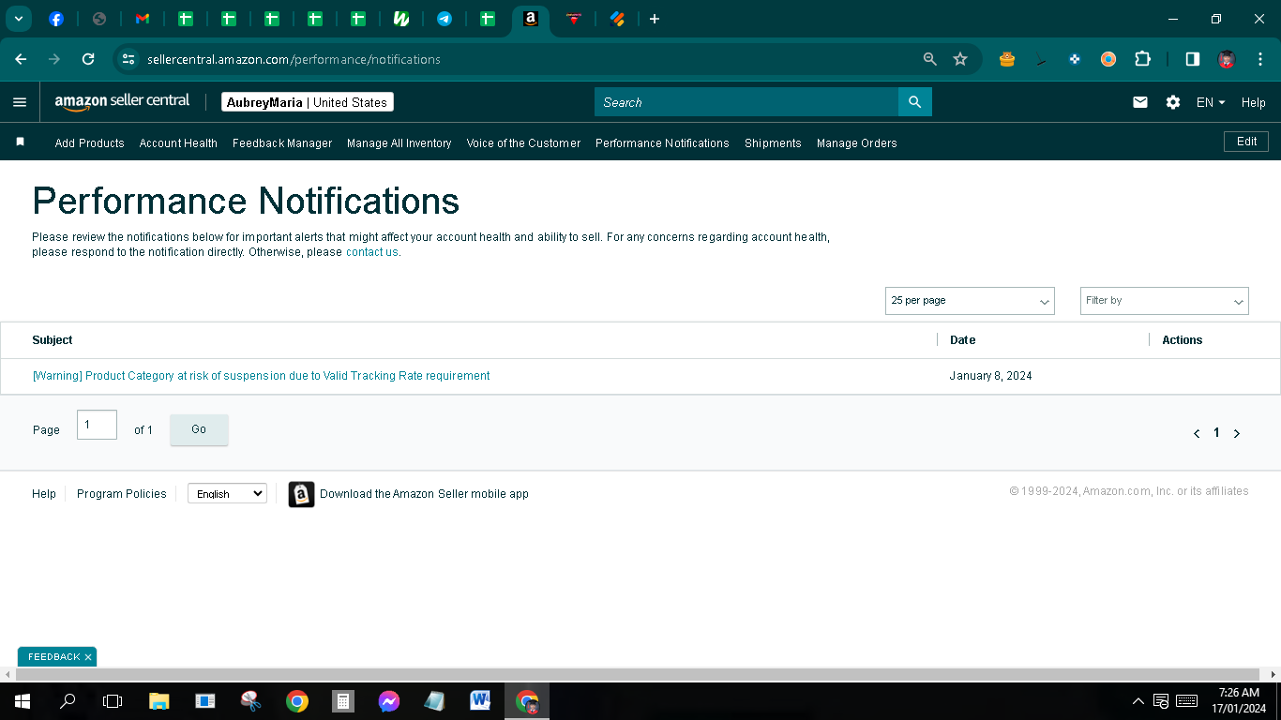Switch to the Gmail tab

pyautogui.click(x=143, y=19)
